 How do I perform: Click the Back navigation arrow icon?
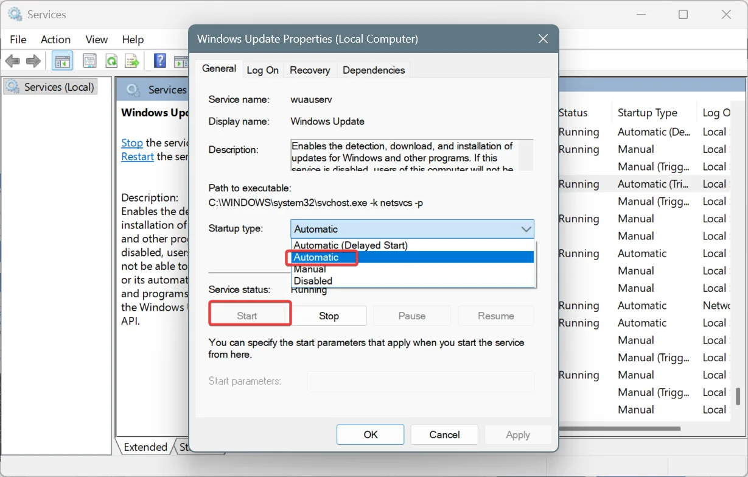click(x=12, y=61)
